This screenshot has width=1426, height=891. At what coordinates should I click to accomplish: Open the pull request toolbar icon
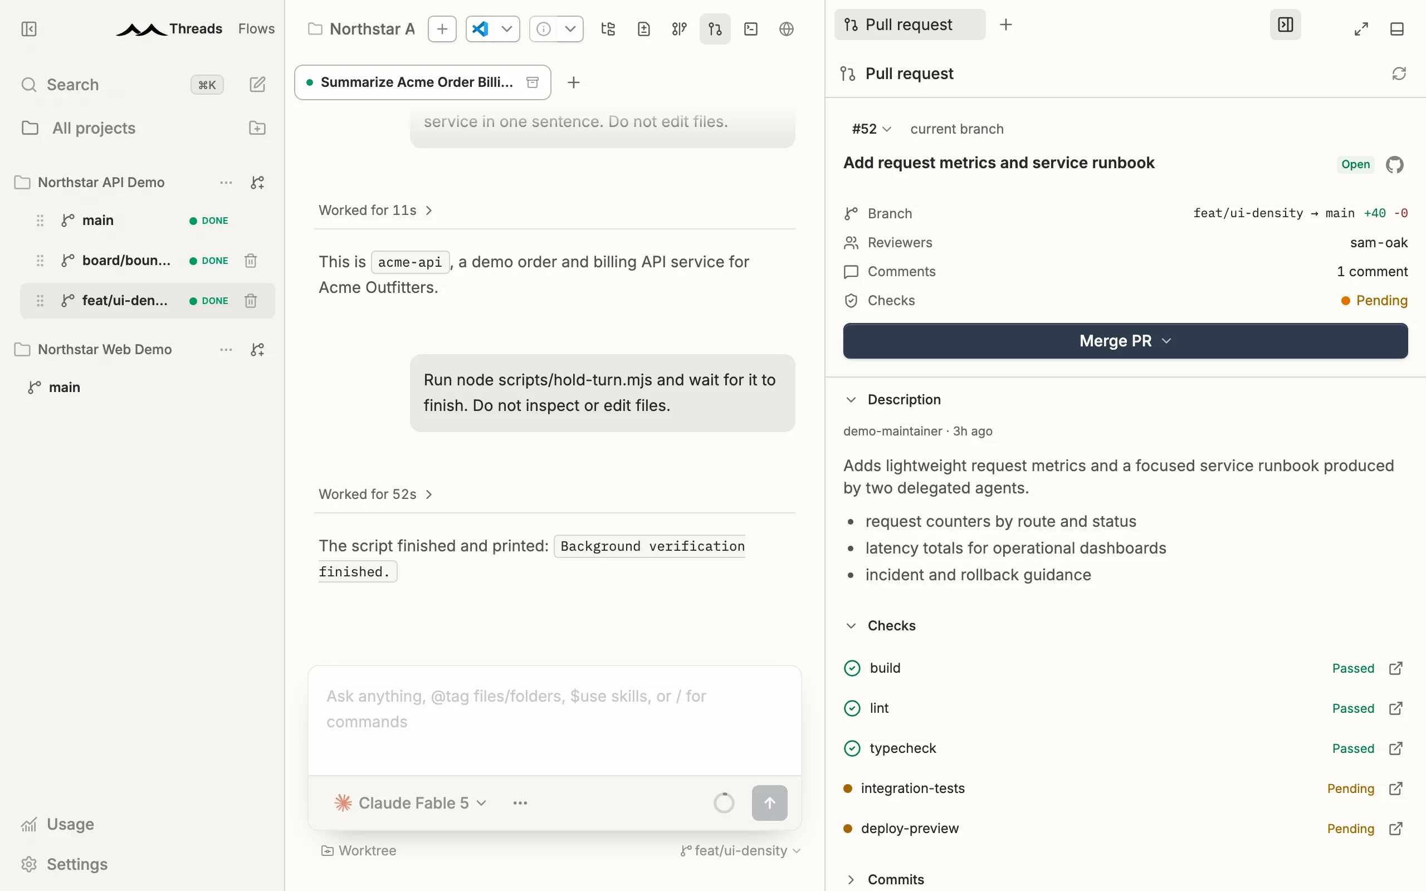coord(715,29)
